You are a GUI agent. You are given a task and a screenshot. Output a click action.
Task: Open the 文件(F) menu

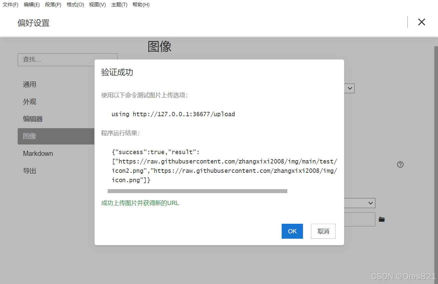point(10,5)
